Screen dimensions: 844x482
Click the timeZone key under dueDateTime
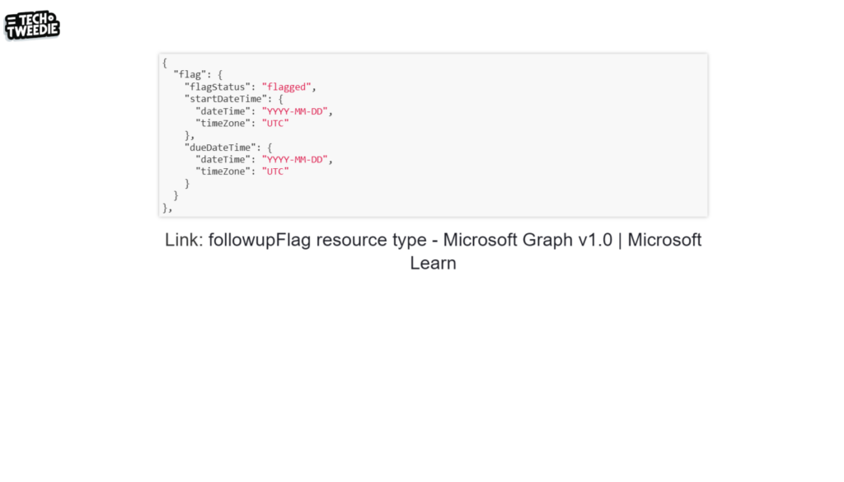pyautogui.click(x=223, y=171)
